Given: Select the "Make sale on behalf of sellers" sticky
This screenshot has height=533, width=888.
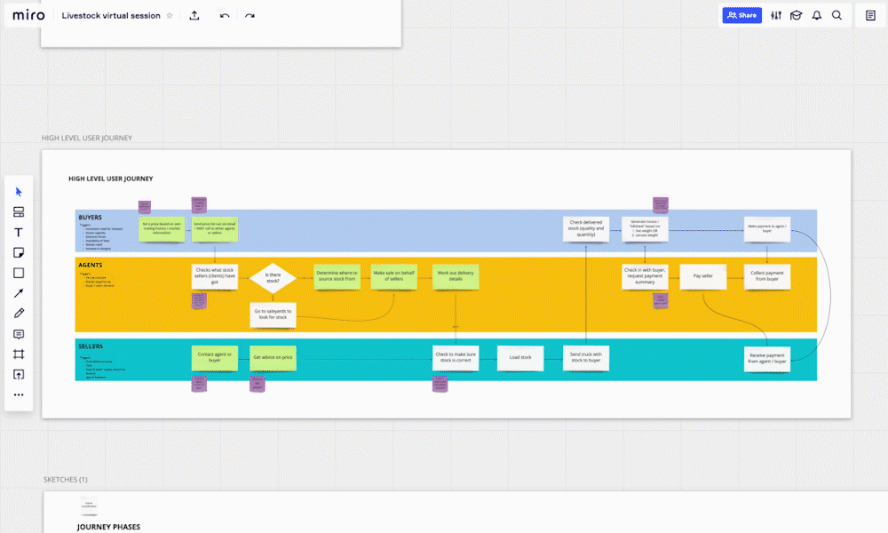Looking at the screenshot, I should pyautogui.click(x=394, y=276).
